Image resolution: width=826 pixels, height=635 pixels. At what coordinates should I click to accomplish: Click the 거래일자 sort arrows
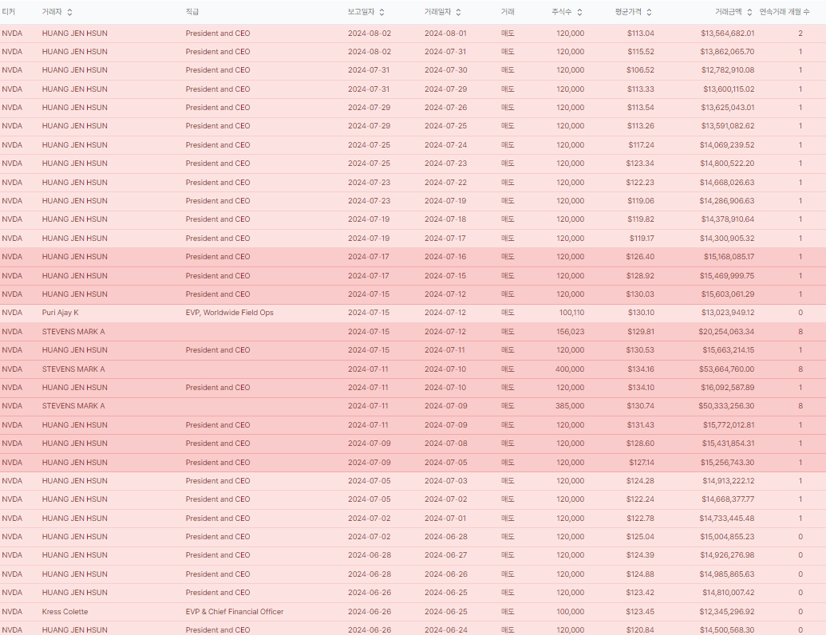pyautogui.click(x=458, y=12)
